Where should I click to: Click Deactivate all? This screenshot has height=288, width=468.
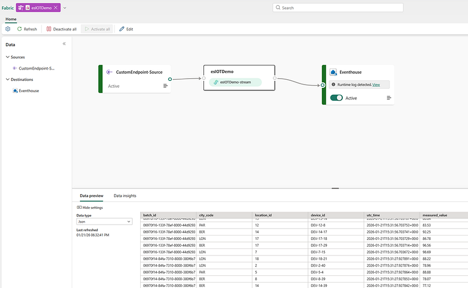62,29
